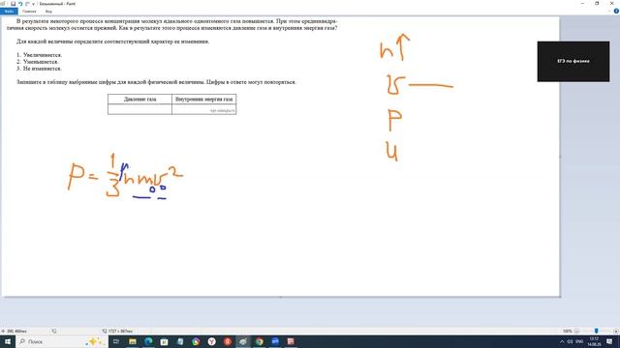Click the sparkle highlight in the search box

click(x=94, y=341)
